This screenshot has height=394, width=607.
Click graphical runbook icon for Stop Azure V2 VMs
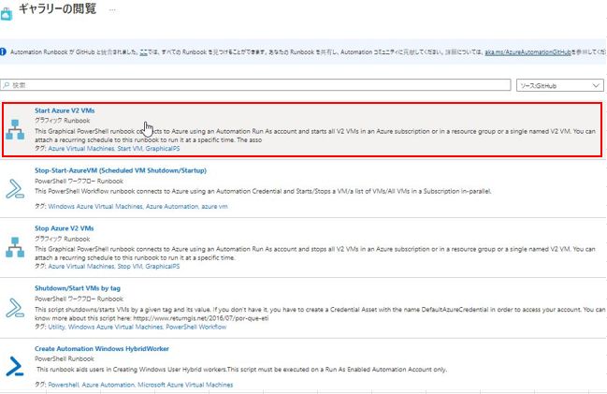(x=15, y=248)
